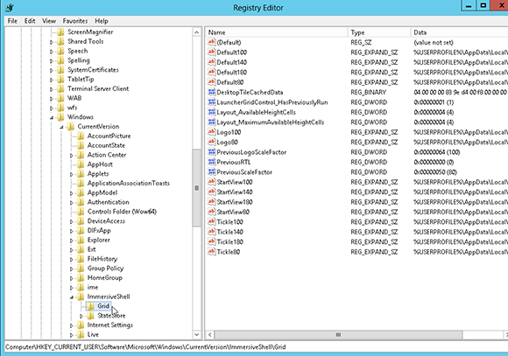The width and height of the screenshot is (508, 356).
Task: Select the Layout_MaximumAvailableHeightCells value name
Action: 270,122
